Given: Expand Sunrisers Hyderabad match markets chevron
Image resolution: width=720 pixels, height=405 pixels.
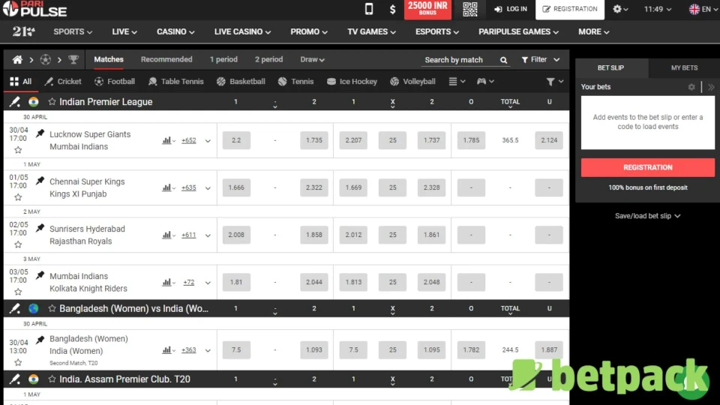Looking at the screenshot, I should (x=208, y=235).
